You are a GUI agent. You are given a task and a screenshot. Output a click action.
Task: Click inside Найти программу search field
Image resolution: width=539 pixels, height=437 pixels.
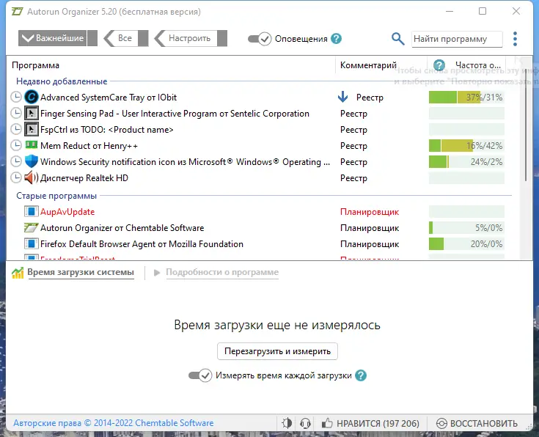pyautogui.click(x=457, y=39)
